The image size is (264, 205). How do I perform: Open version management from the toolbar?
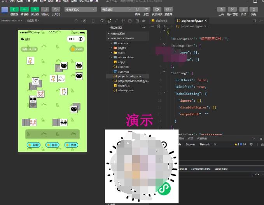pyautogui.click(x=232, y=9)
